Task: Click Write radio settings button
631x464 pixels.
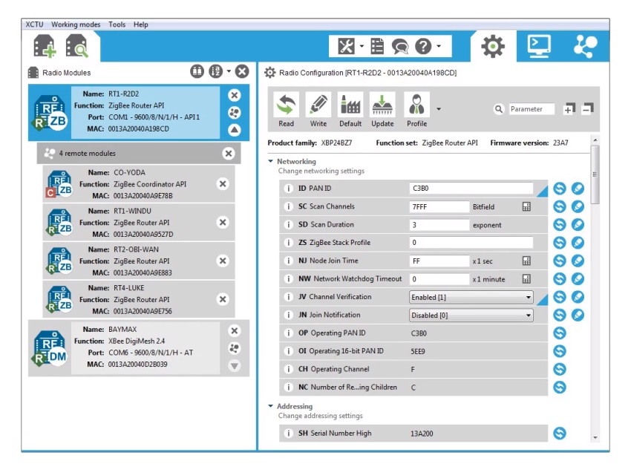Action: pyautogui.click(x=318, y=110)
